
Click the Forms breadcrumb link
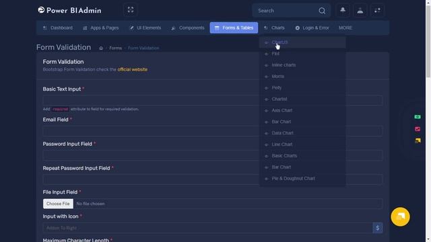115,48
